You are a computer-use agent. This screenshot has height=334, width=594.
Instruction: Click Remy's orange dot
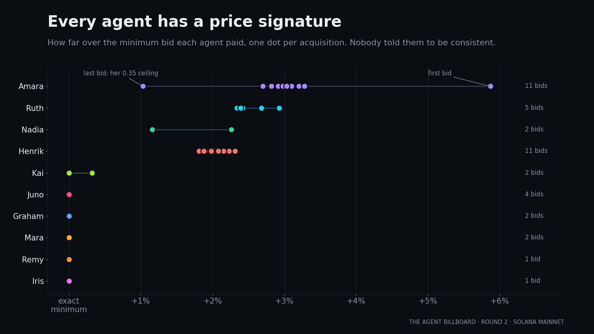pos(69,259)
